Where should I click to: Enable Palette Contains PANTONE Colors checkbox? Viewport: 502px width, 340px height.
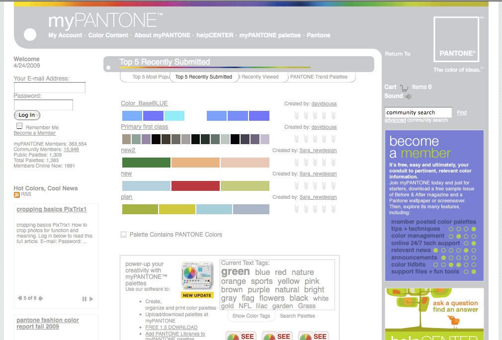123,235
